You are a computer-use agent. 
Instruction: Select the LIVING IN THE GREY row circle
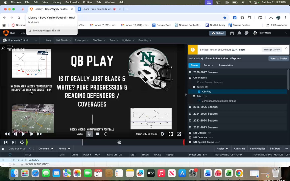tap(10, 164)
